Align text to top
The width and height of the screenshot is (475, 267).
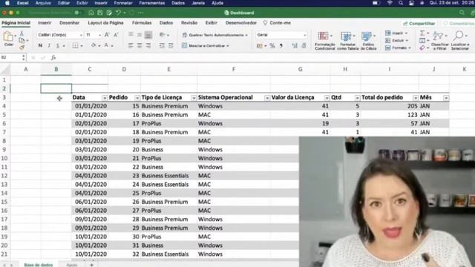click(131, 35)
